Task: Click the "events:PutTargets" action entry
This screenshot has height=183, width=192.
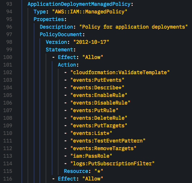Action: click(99, 125)
